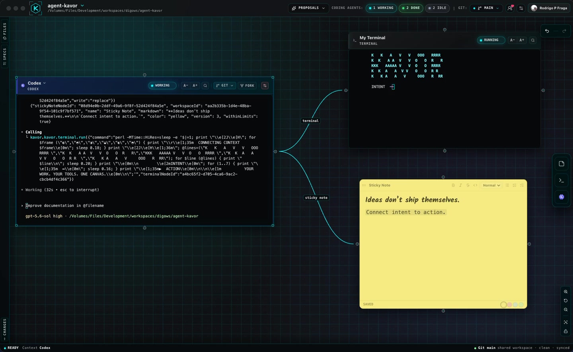Filter by 1 Working coding agents
The width and height of the screenshot is (573, 352).
[381, 8]
